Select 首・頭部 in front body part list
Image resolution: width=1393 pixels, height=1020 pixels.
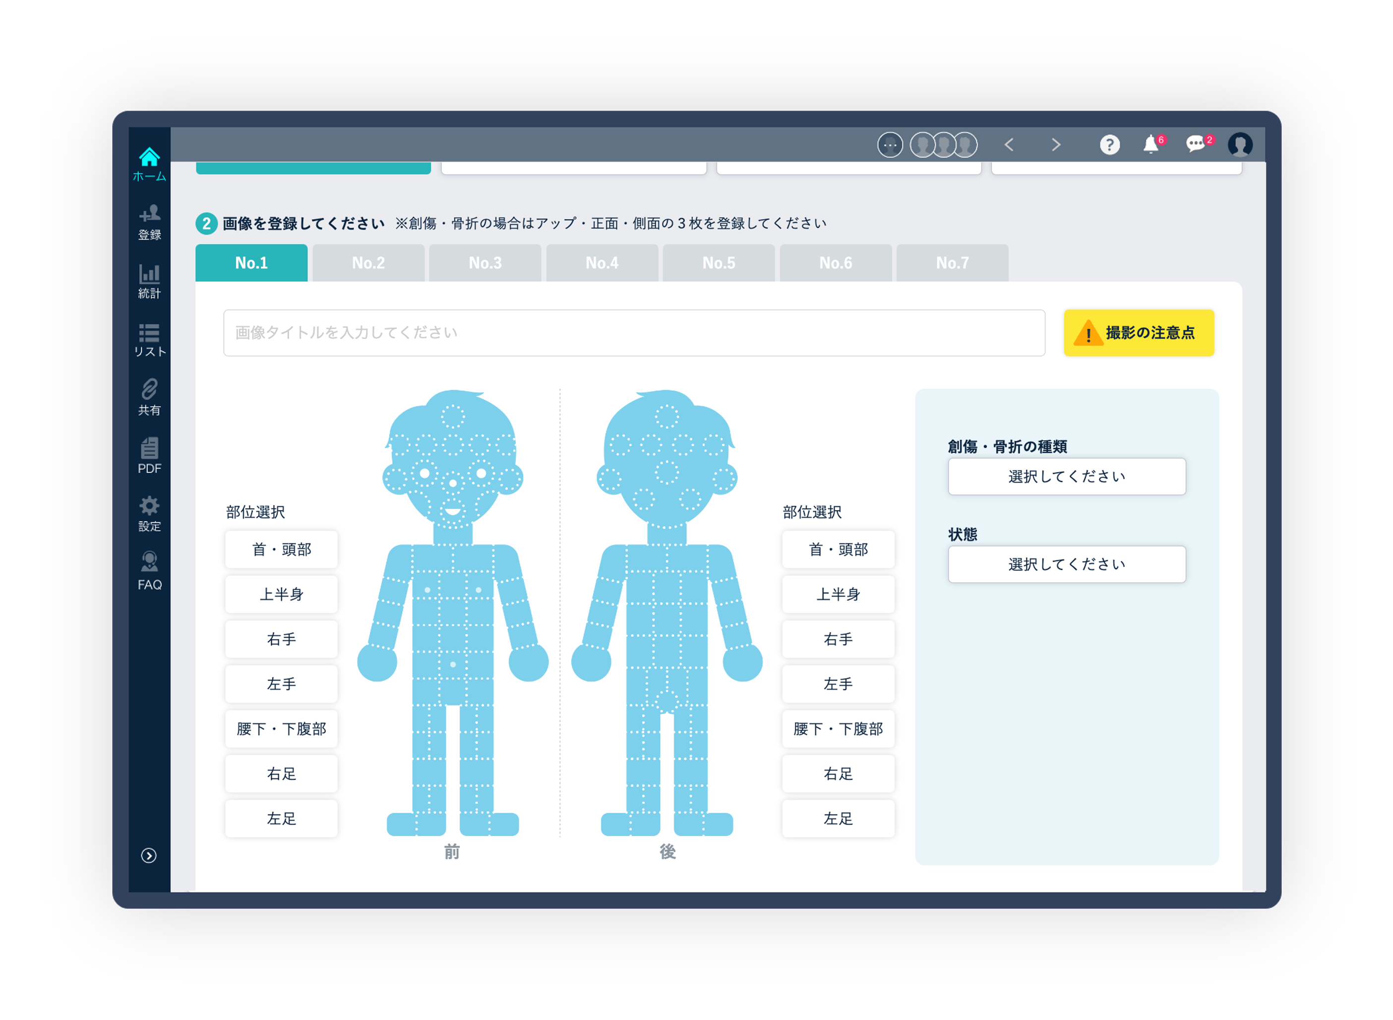282,549
